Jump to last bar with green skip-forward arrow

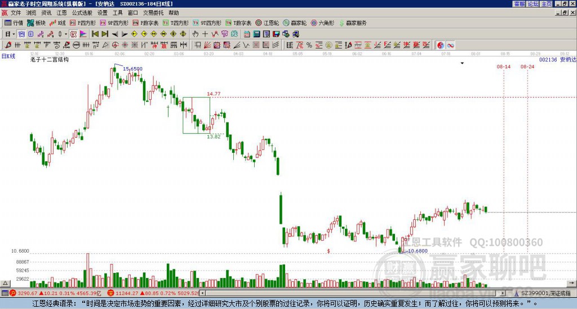tap(105, 34)
